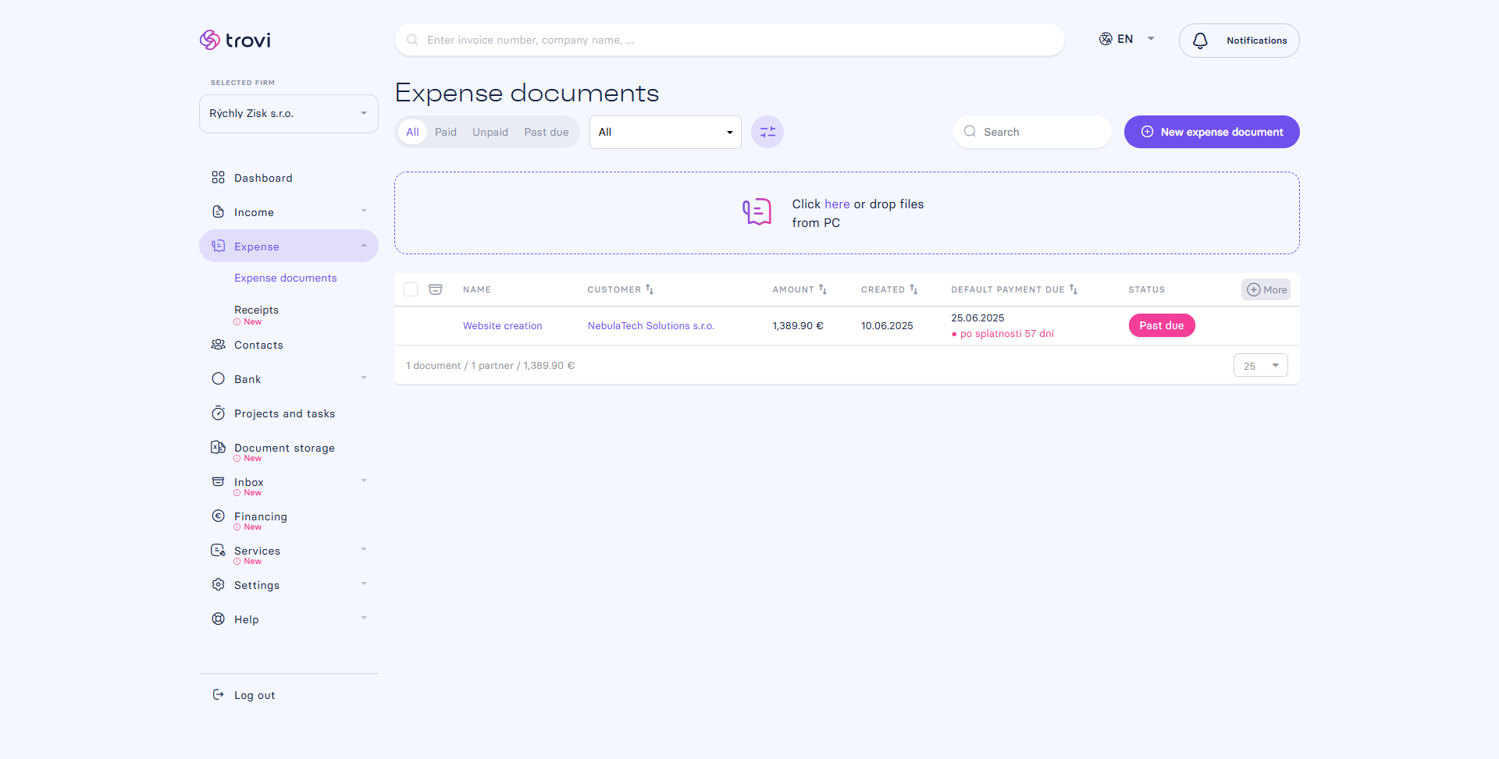Viewport: 1499px width, 759px height.
Task: Click the Log out arrow icon
Action: 218,695
